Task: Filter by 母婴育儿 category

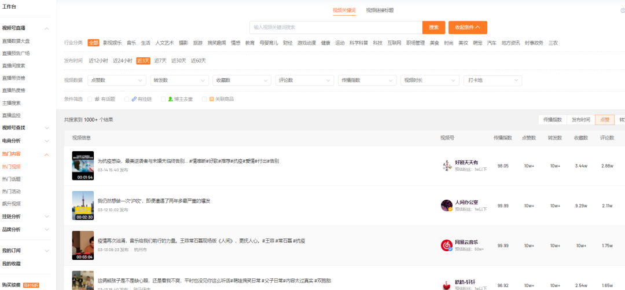Action: [x=269, y=43]
